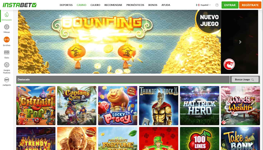Open the Deportes menu item
The image size is (263, 150).
(66, 5)
